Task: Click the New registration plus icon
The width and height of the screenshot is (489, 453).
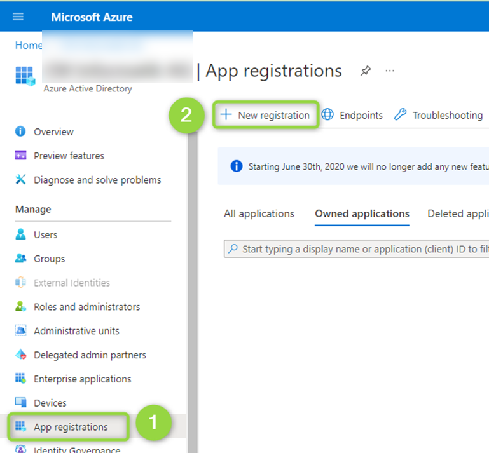Action: (226, 114)
